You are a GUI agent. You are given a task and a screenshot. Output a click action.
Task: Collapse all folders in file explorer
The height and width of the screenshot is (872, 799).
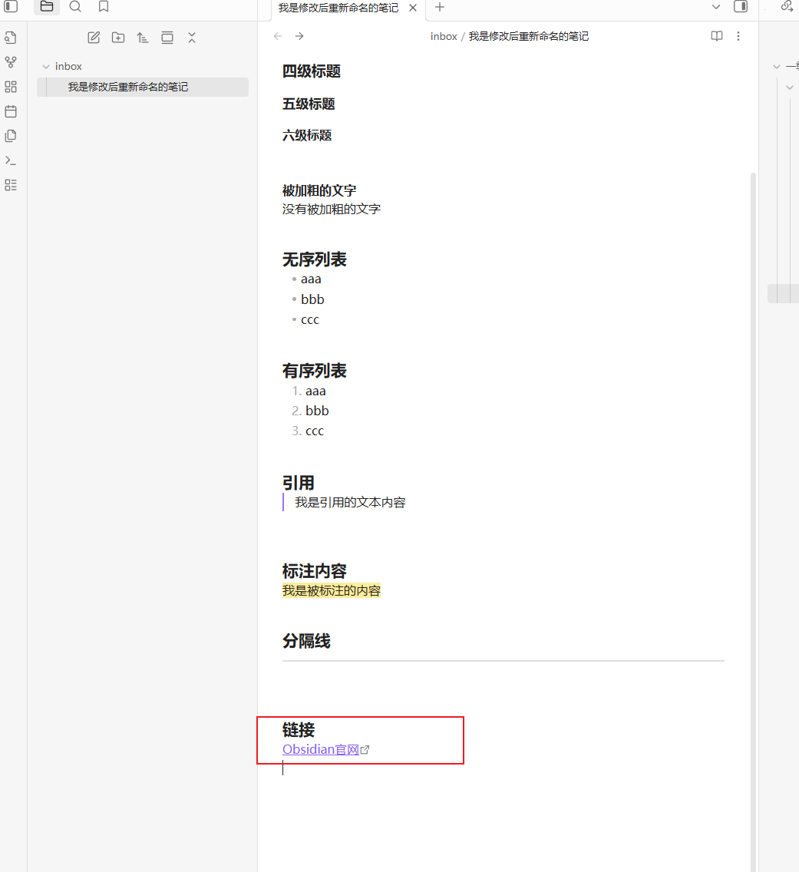click(192, 38)
